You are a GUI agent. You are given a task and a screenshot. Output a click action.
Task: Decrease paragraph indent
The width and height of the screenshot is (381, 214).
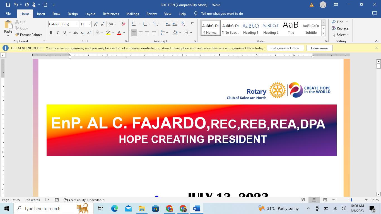[168, 24]
